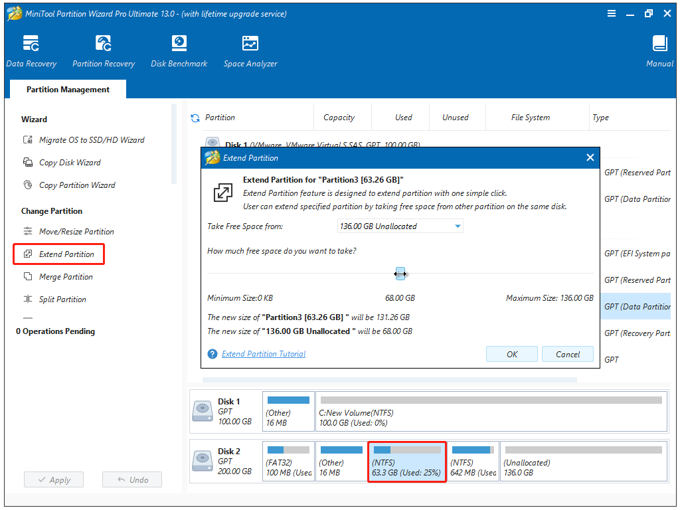Open the Extend Partition Tutorial link
The height and width of the screenshot is (510, 680).
pyautogui.click(x=264, y=354)
